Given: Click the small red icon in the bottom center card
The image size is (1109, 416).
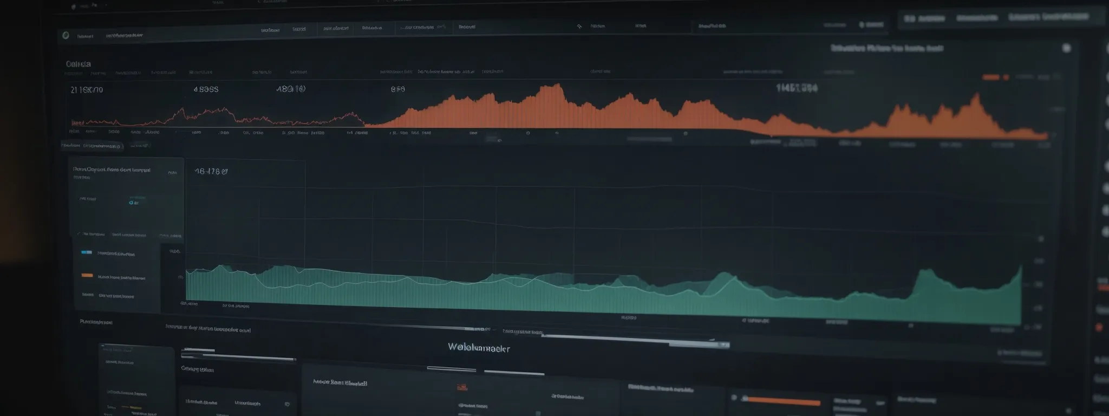Looking at the screenshot, I should [462, 387].
